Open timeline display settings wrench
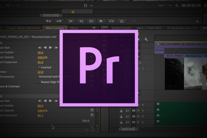207x138 pixels. coord(146,39)
